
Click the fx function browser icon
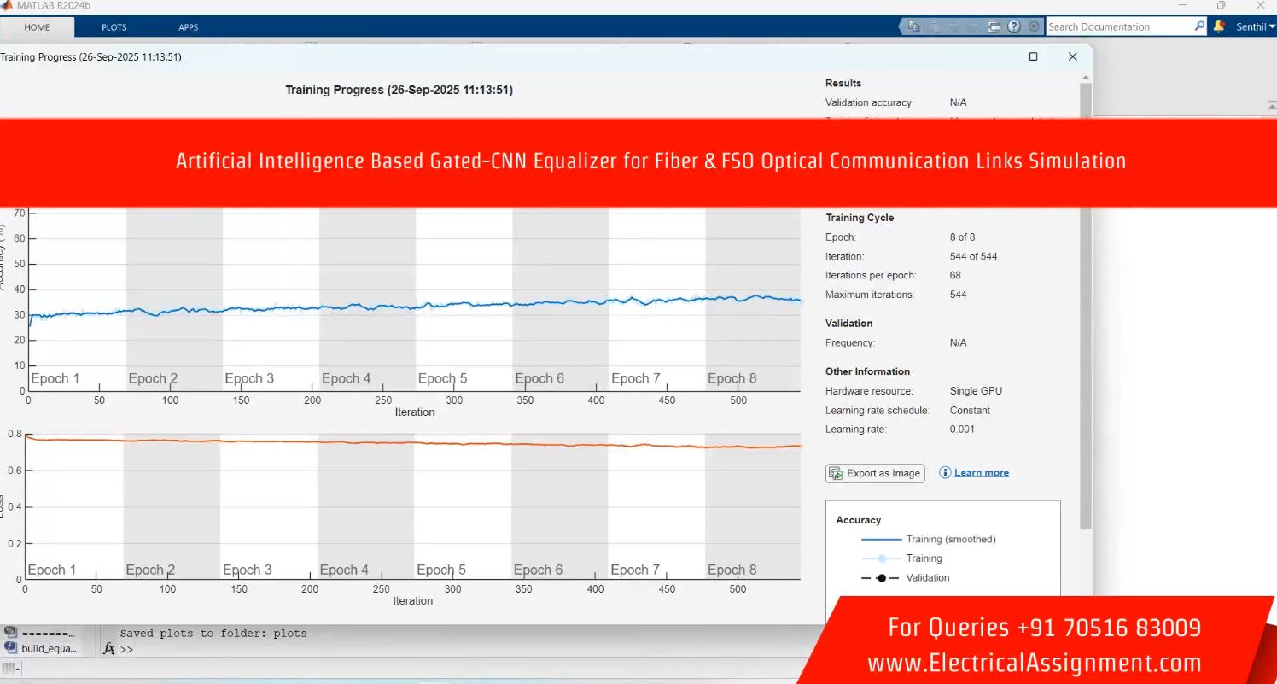108,649
